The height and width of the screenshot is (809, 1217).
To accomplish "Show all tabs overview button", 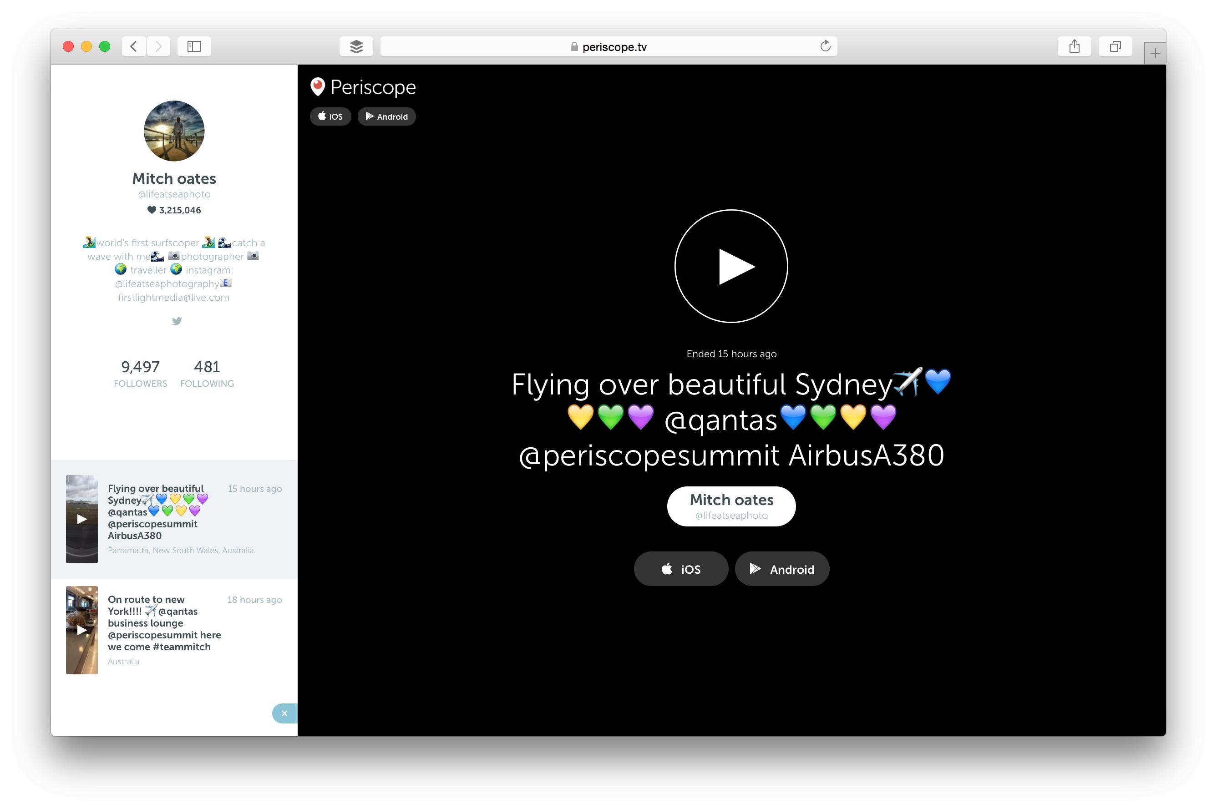I will pos(1116,46).
